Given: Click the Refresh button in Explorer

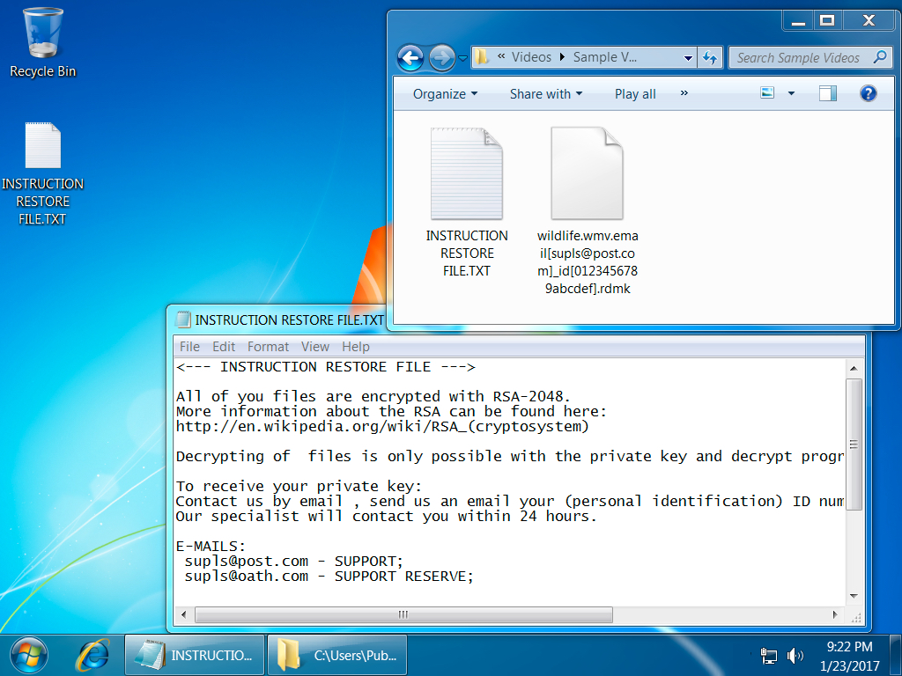Looking at the screenshot, I should click(x=710, y=57).
